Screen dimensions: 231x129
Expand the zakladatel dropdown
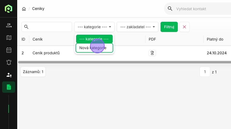pyautogui.click(x=138, y=27)
